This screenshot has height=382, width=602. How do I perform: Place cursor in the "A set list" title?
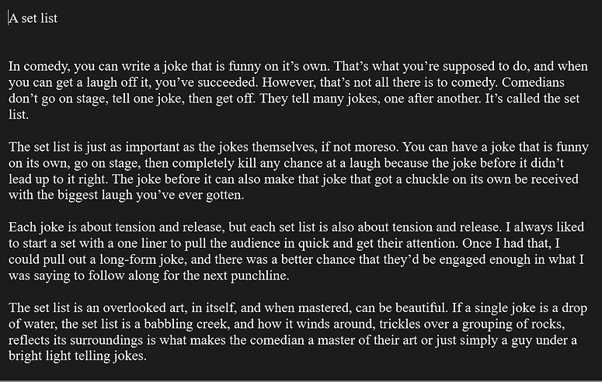[33, 18]
